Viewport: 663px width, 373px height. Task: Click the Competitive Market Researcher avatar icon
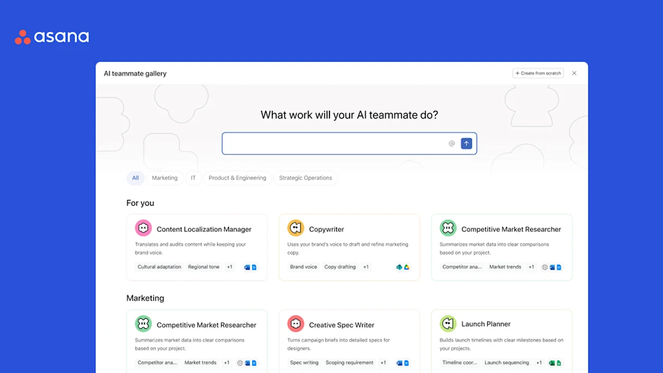click(x=448, y=227)
